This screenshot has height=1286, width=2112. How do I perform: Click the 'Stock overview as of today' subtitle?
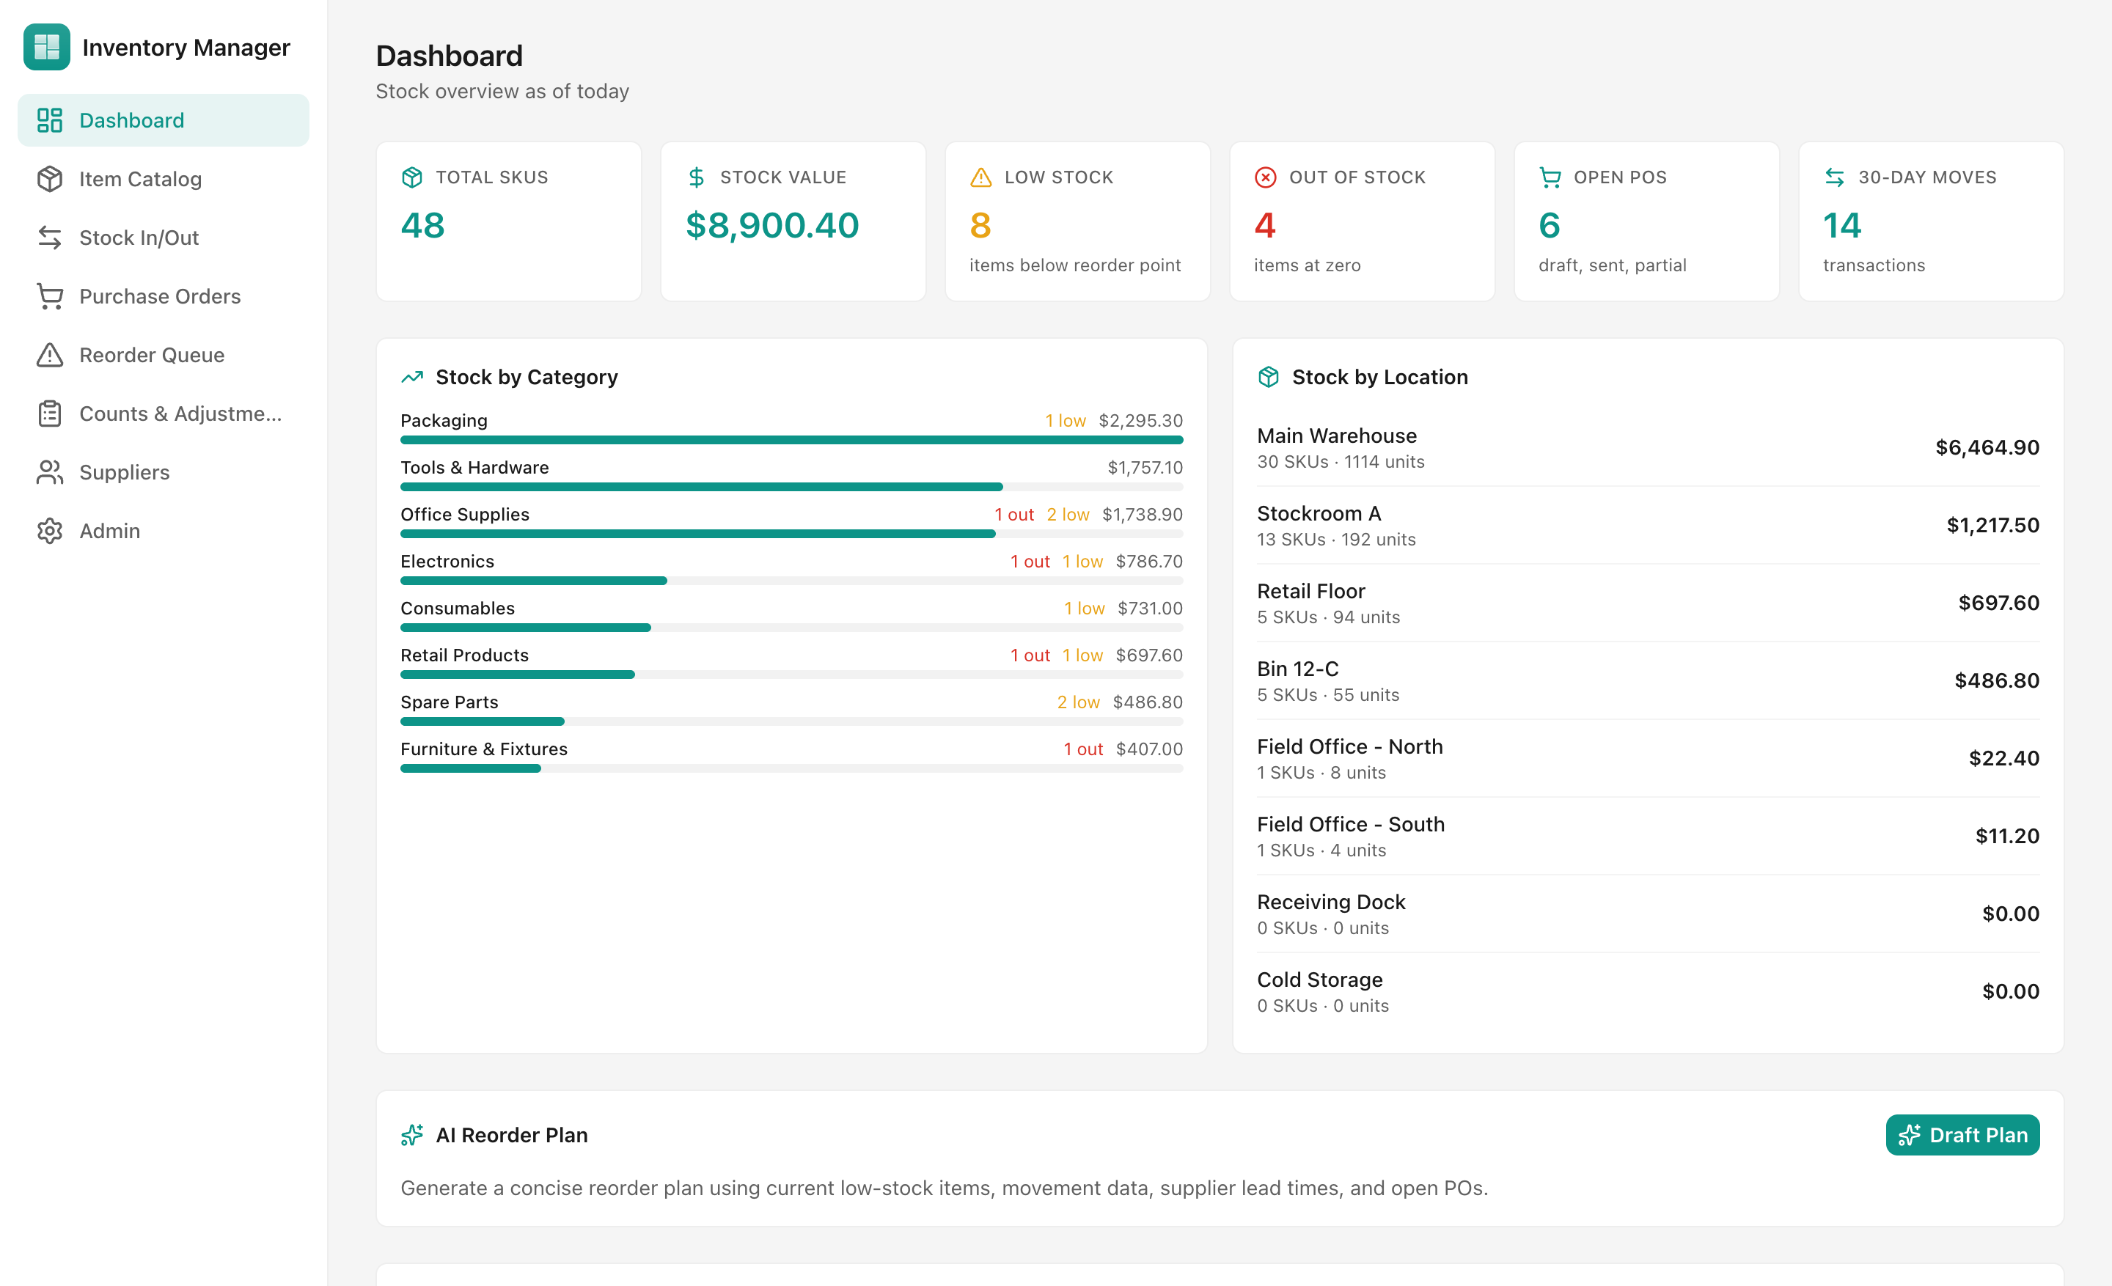click(x=502, y=92)
